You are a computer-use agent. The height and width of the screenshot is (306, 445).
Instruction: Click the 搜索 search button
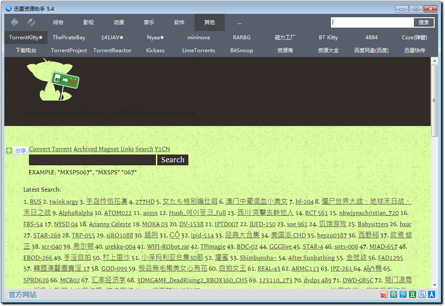tap(424, 22)
